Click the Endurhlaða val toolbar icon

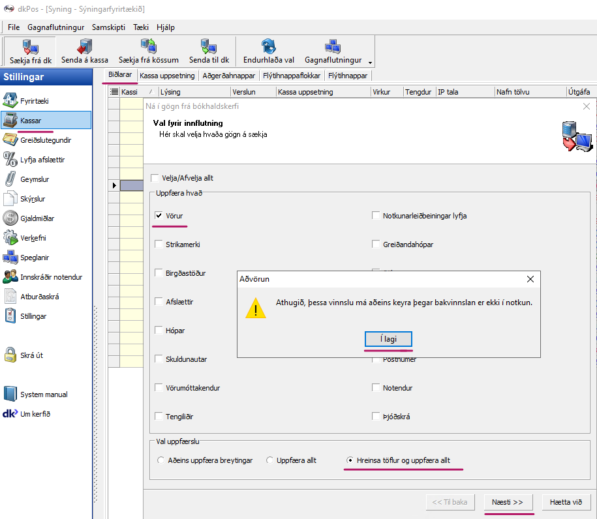tap(268, 46)
